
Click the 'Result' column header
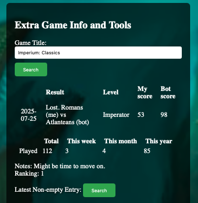point(55,92)
